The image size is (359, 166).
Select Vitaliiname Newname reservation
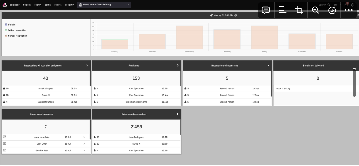click(x=136, y=102)
